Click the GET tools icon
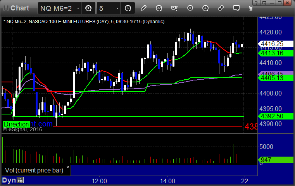 pos(174,8)
